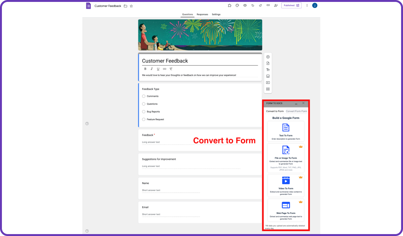The image size is (403, 236).
Task: Select the Comments feedback type option
Action: click(144, 96)
